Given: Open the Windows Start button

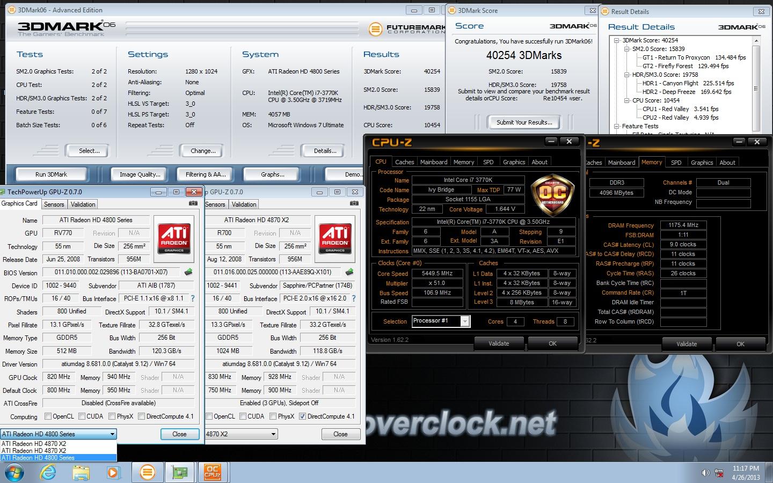Looking at the screenshot, I should tap(14, 472).
